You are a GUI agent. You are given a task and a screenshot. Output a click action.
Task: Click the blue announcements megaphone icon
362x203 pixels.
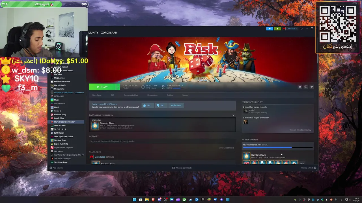(270, 28)
